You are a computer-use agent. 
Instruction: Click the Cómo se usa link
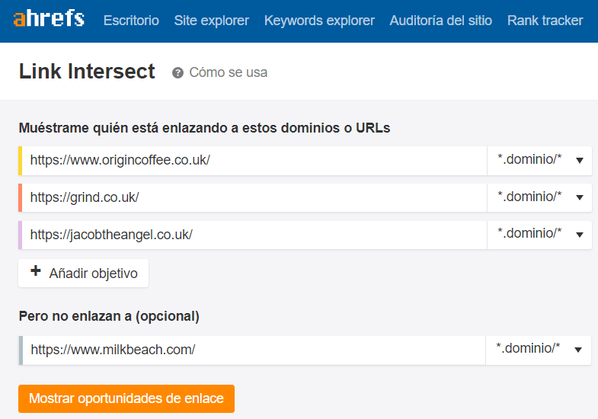(x=228, y=72)
